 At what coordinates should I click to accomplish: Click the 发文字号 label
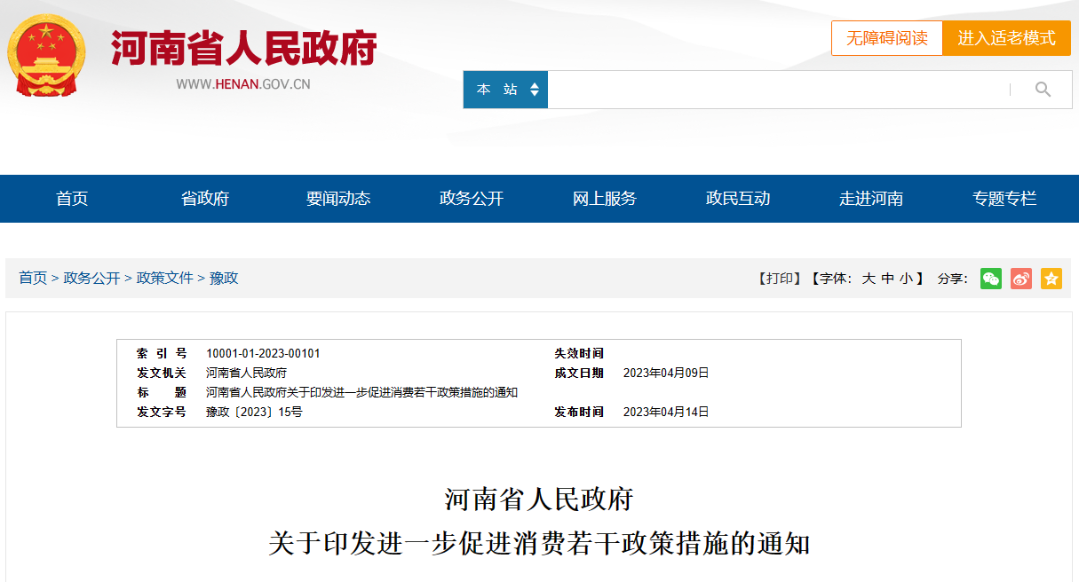tap(162, 412)
